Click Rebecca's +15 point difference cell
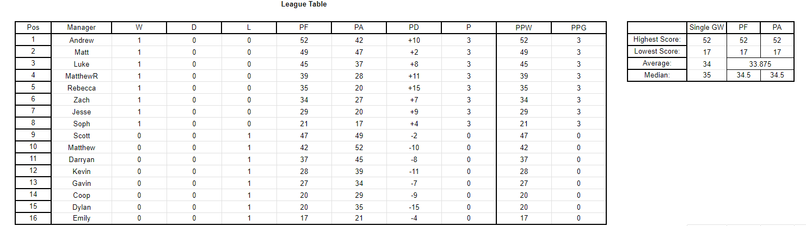 click(x=414, y=88)
